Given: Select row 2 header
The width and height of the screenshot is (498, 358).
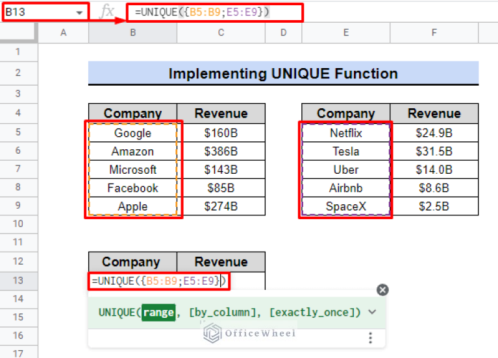Looking at the screenshot, I should tap(18, 73).
